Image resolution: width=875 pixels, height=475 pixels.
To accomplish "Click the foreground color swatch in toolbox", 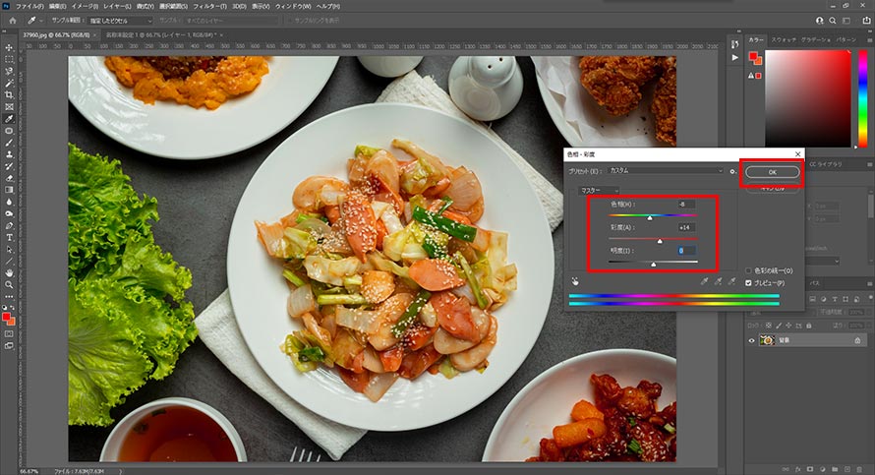I will [x=7, y=318].
